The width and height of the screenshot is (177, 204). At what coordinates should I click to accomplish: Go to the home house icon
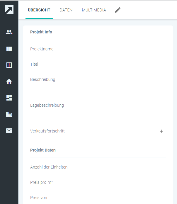[9, 81]
